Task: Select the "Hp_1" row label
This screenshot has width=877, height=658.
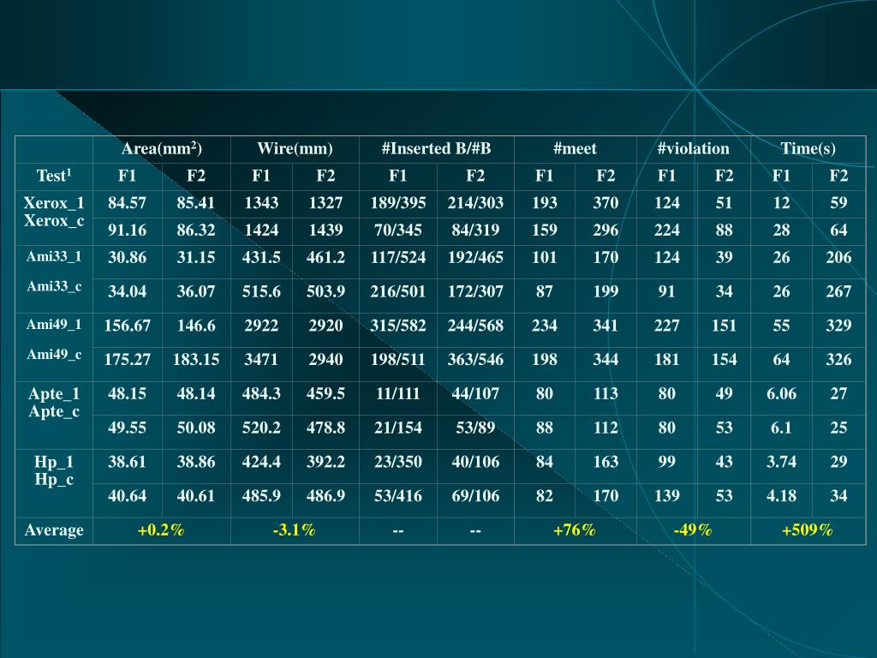Action: coord(54,462)
